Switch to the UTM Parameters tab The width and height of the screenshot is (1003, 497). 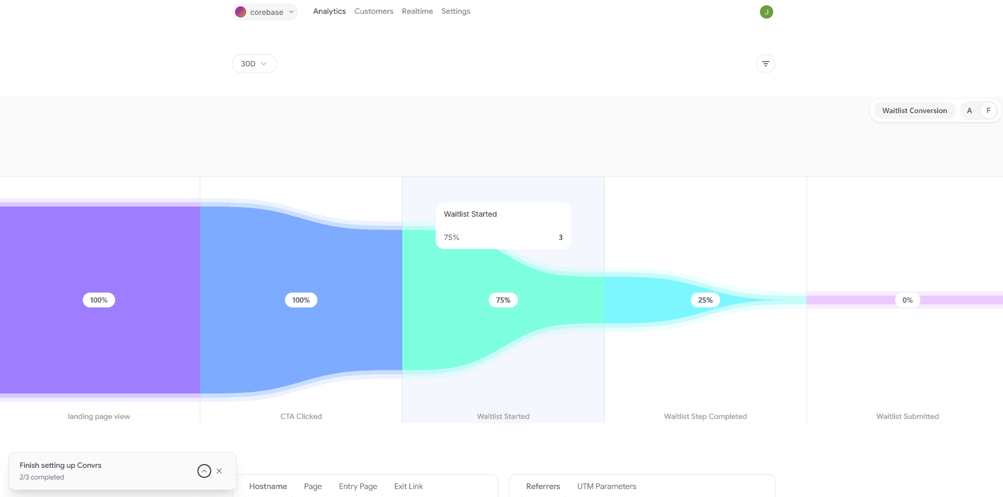(607, 486)
